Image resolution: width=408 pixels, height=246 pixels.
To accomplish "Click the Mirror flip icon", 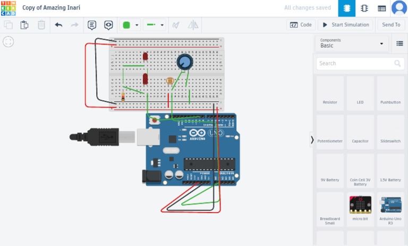I will tap(193, 25).
